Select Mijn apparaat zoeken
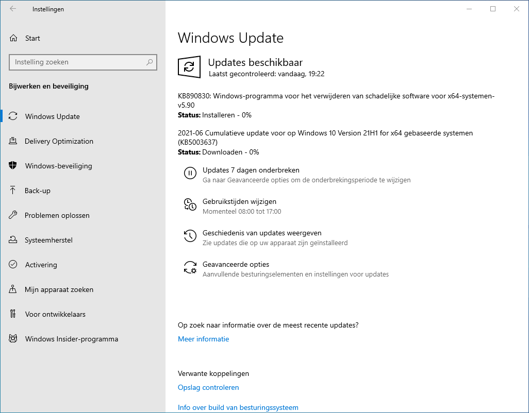This screenshot has height=413, width=529. [x=59, y=289]
